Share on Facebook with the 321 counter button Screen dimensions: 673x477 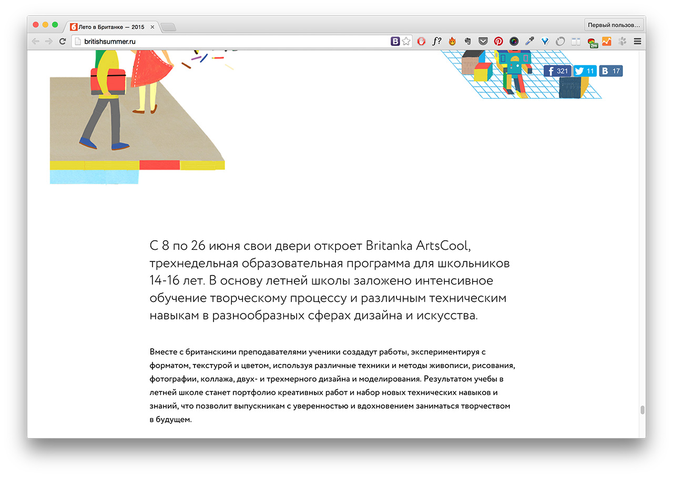(x=557, y=71)
